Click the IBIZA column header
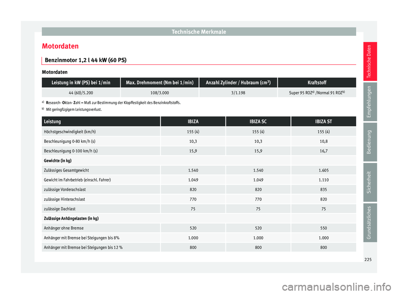Image resolution: width=398 pixels, height=294 pixels. (x=193, y=122)
